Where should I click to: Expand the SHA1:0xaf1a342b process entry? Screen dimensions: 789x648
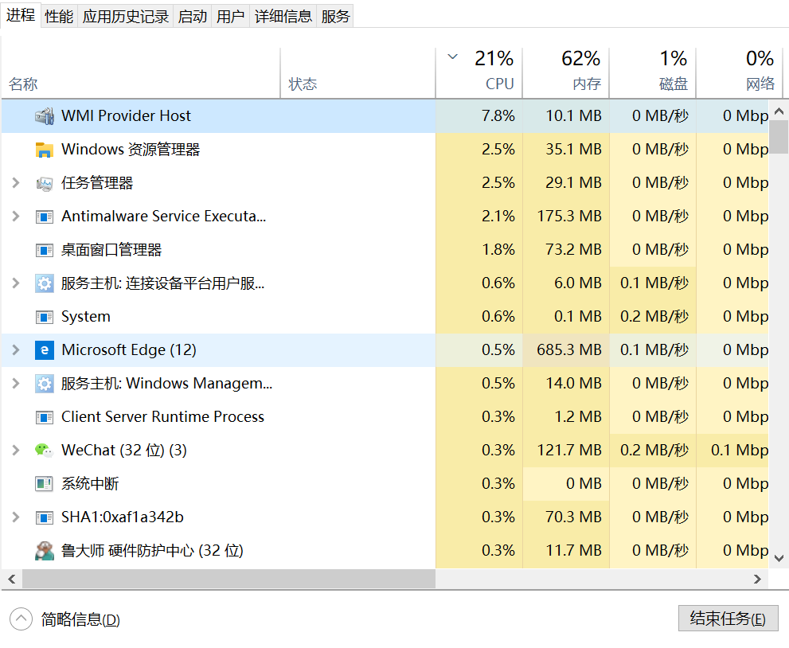[15, 517]
